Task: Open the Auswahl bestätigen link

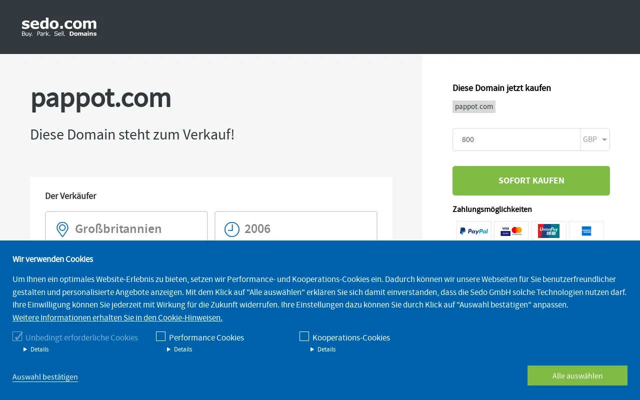Action: (45, 377)
